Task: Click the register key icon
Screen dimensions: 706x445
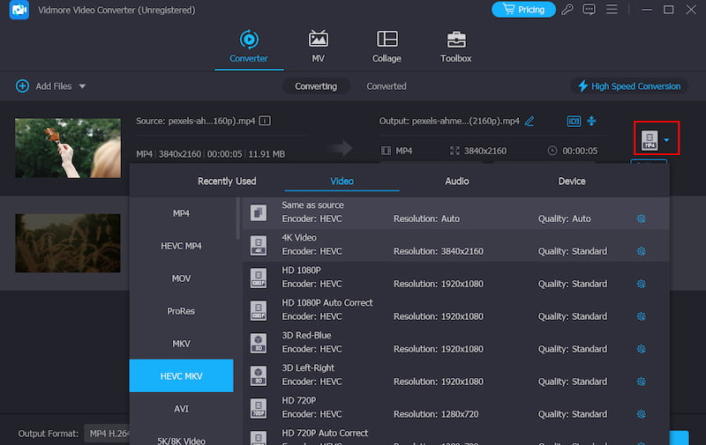Action: 567,10
